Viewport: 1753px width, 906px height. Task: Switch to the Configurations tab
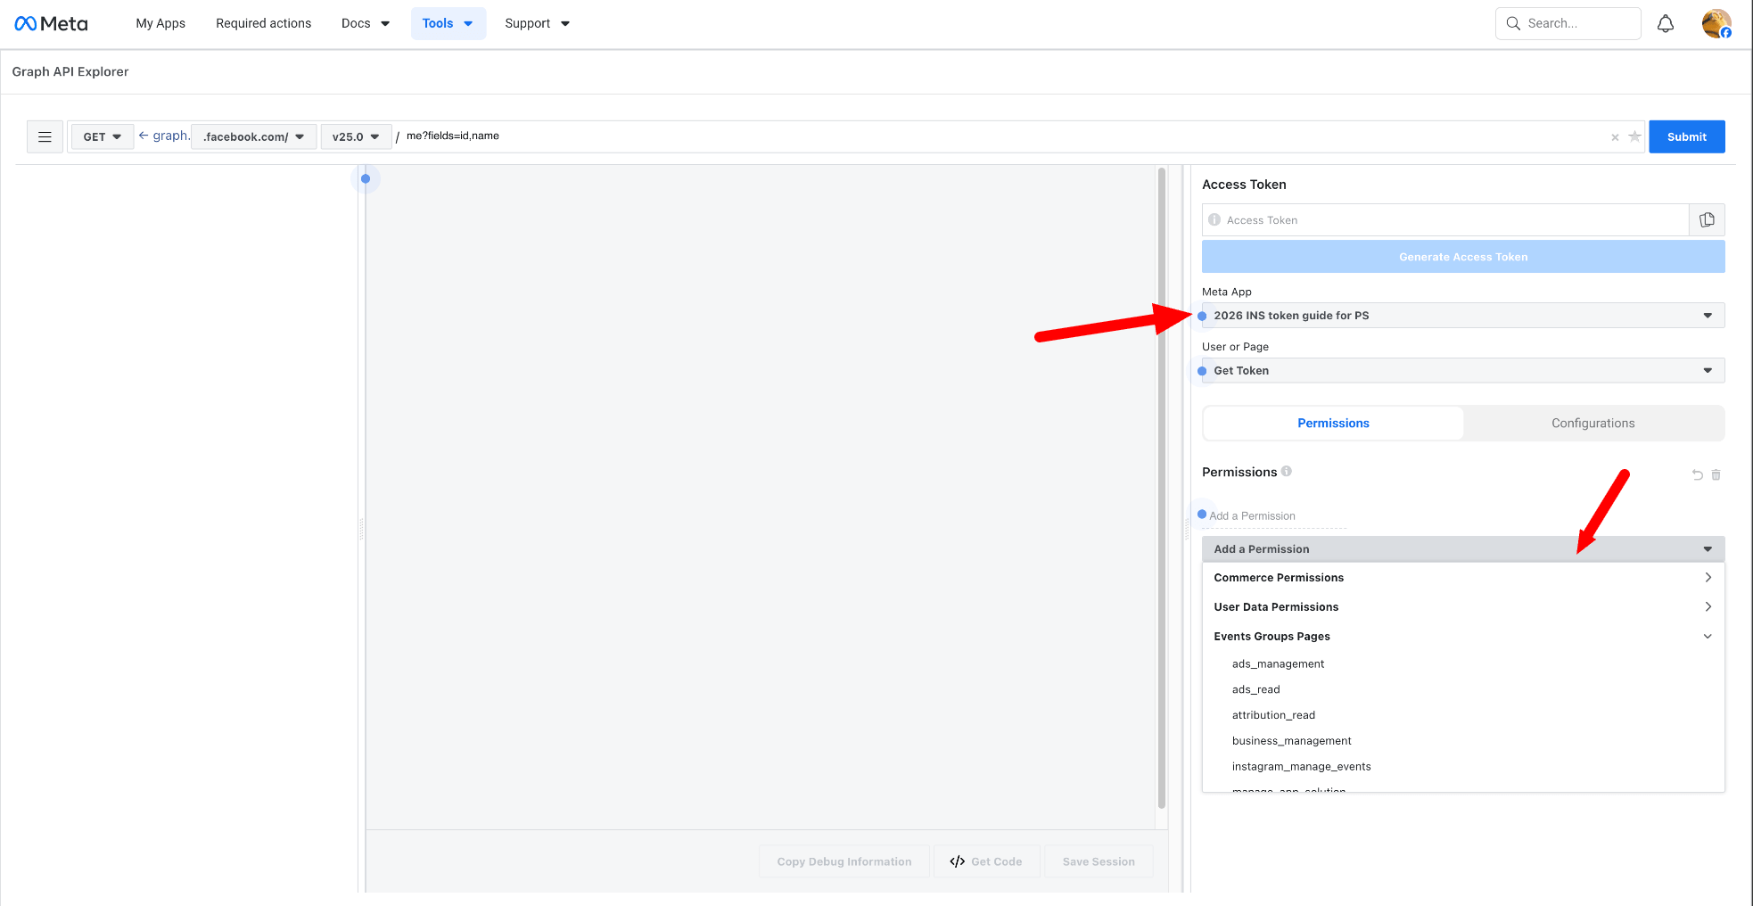pos(1593,424)
